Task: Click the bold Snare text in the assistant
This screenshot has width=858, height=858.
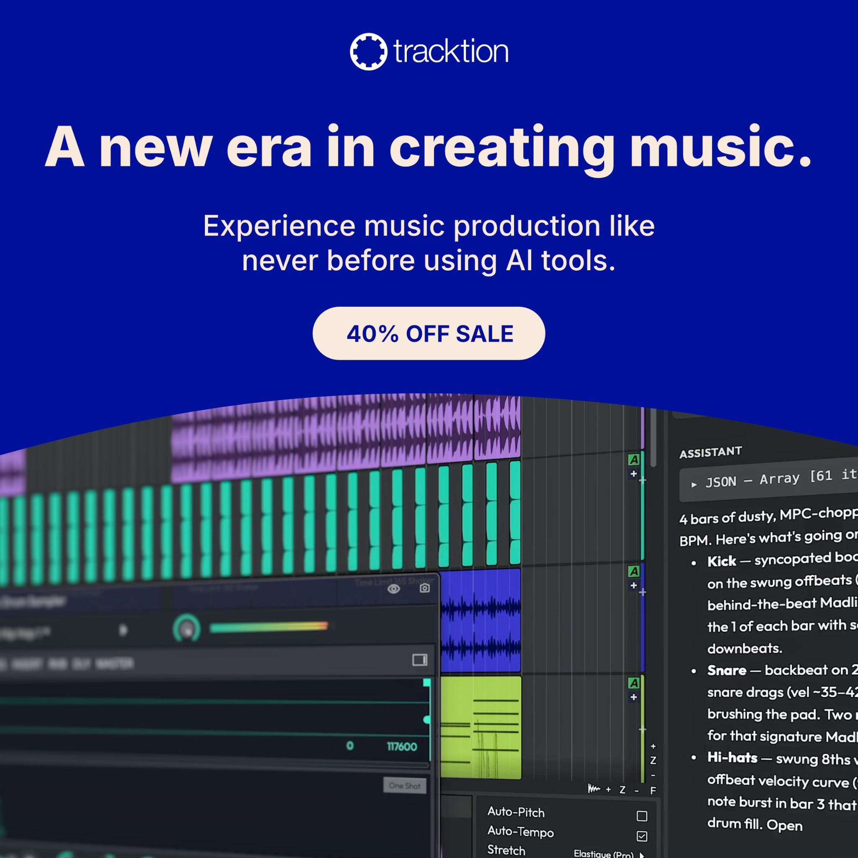Action: 726,670
